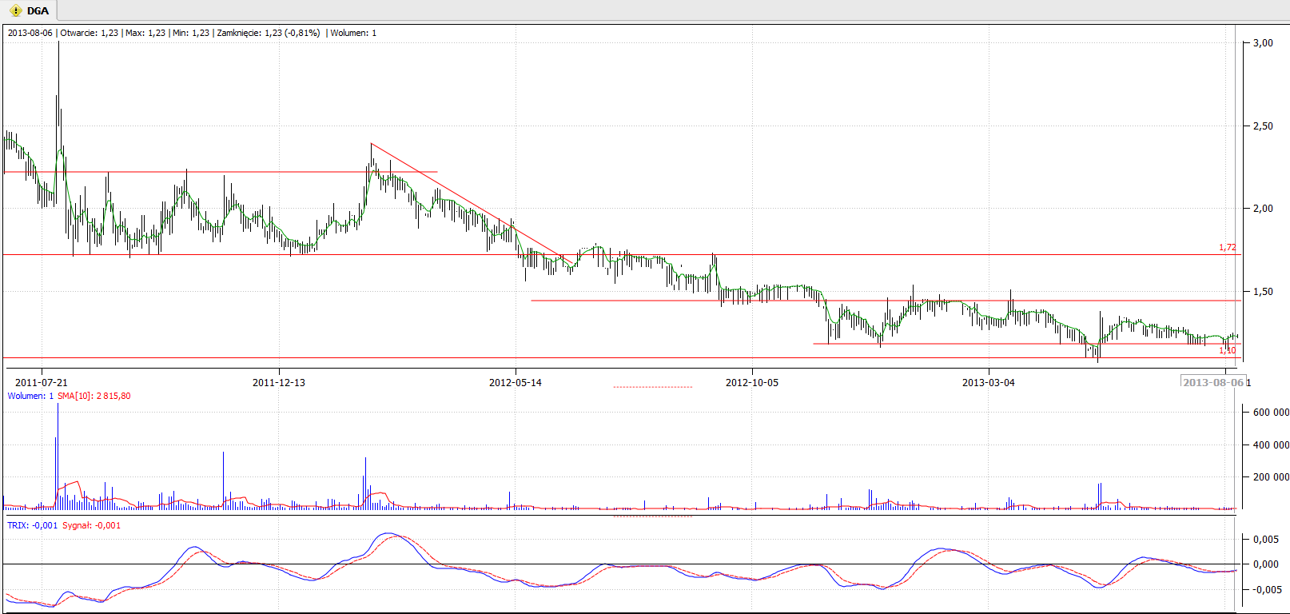Click the 2,50 price axis label
The width and height of the screenshot is (1290, 614).
coord(1263,126)
